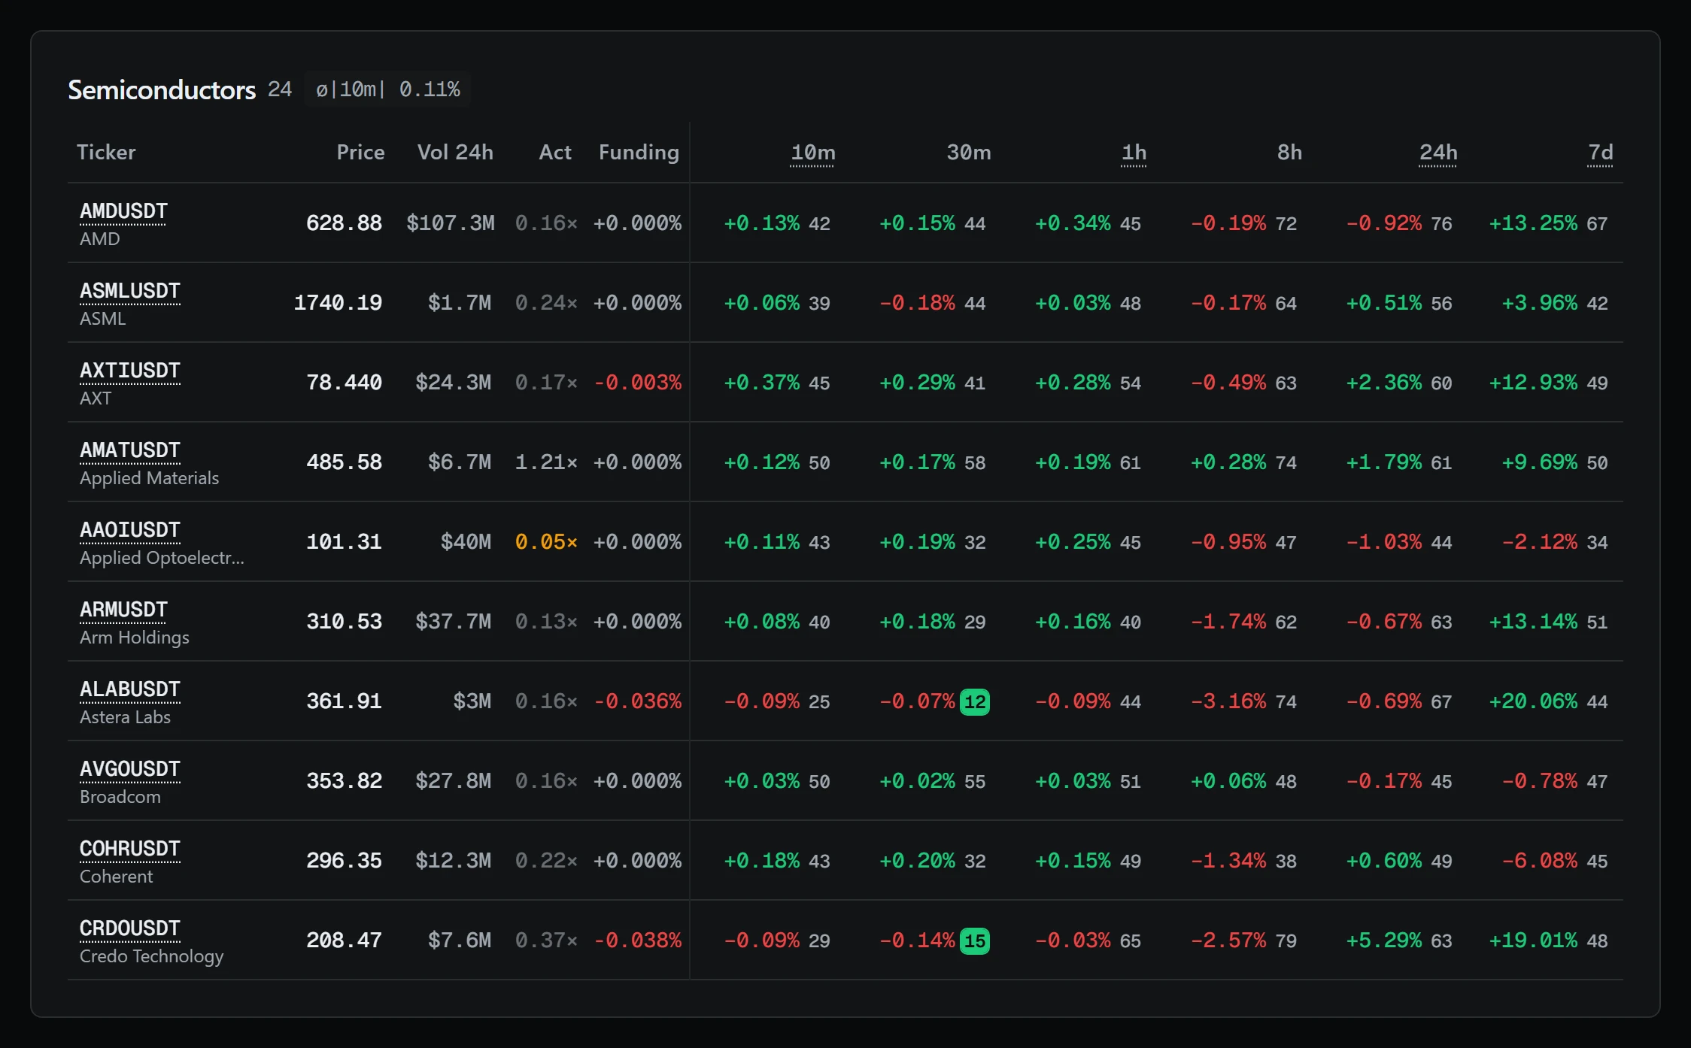Click AVGOUSDT price 353.82

point(344,781)
